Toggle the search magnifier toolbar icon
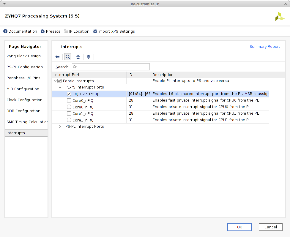 pos(68,57)
